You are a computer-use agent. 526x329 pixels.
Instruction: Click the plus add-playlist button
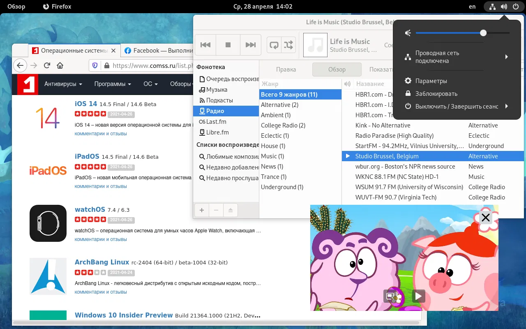pyautogui.click(x=202, y=210)
